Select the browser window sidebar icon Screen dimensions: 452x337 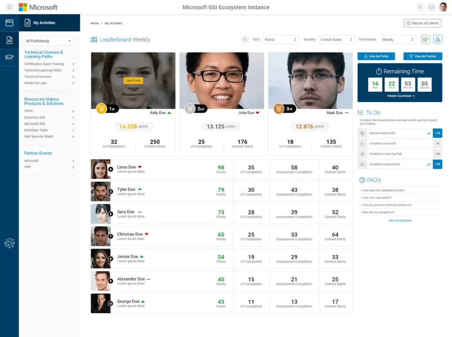tap(10, 23)
